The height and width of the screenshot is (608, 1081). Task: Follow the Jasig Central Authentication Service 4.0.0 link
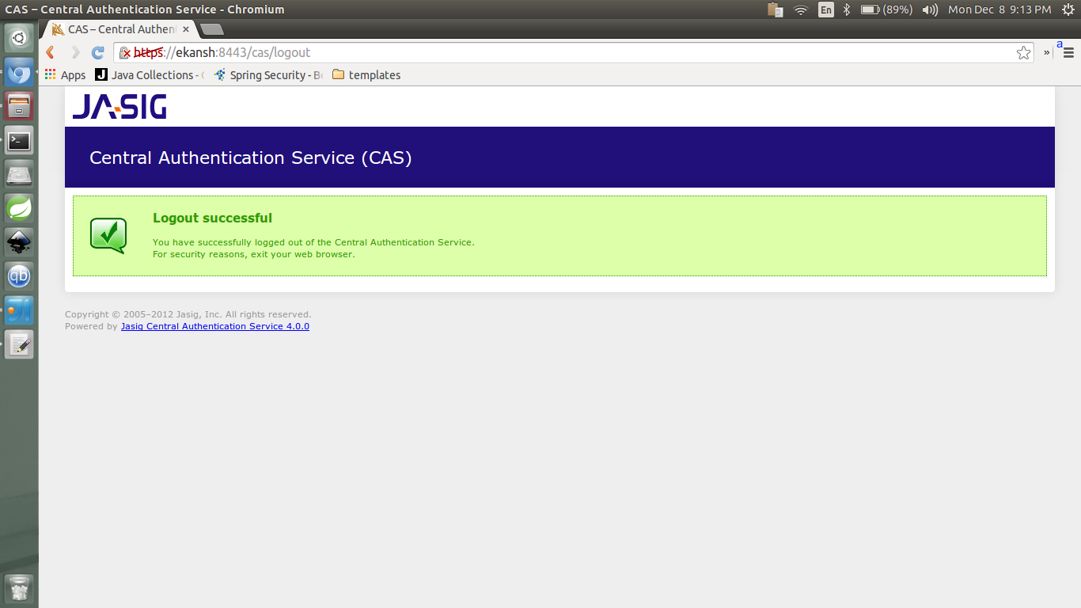pos(214,326)
